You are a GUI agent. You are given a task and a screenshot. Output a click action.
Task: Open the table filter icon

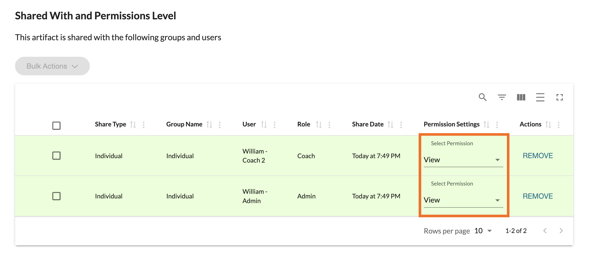(x=502, y=97)
